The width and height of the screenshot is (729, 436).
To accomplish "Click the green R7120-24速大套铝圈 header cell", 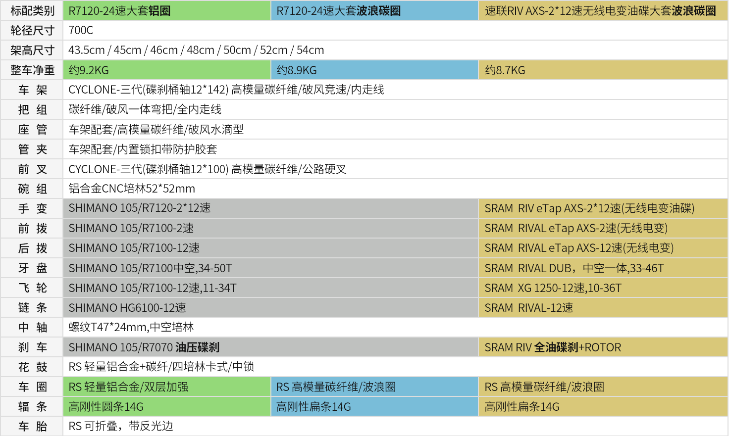I will pyautogui.click(x=166, y=10).
